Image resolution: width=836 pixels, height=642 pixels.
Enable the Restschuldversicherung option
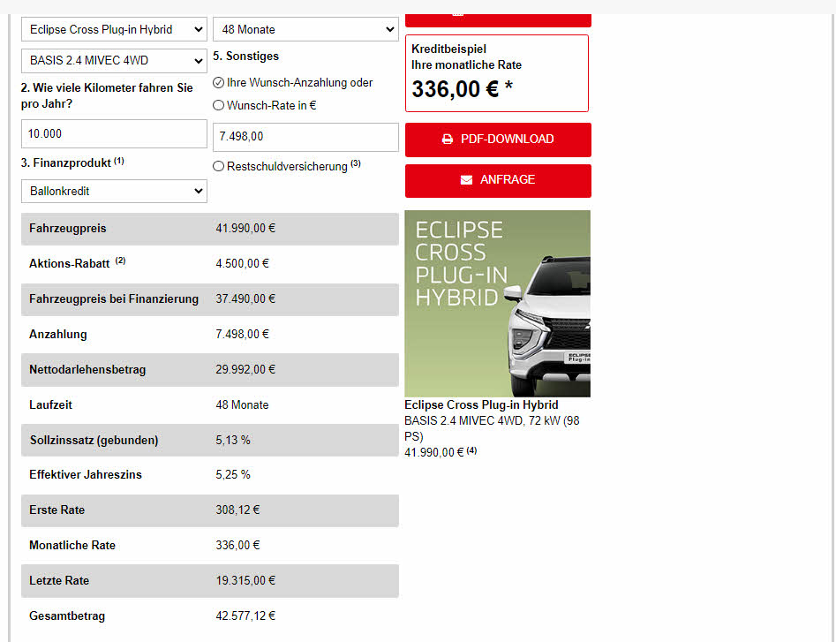pyautogui.click(x=218, y=166)
